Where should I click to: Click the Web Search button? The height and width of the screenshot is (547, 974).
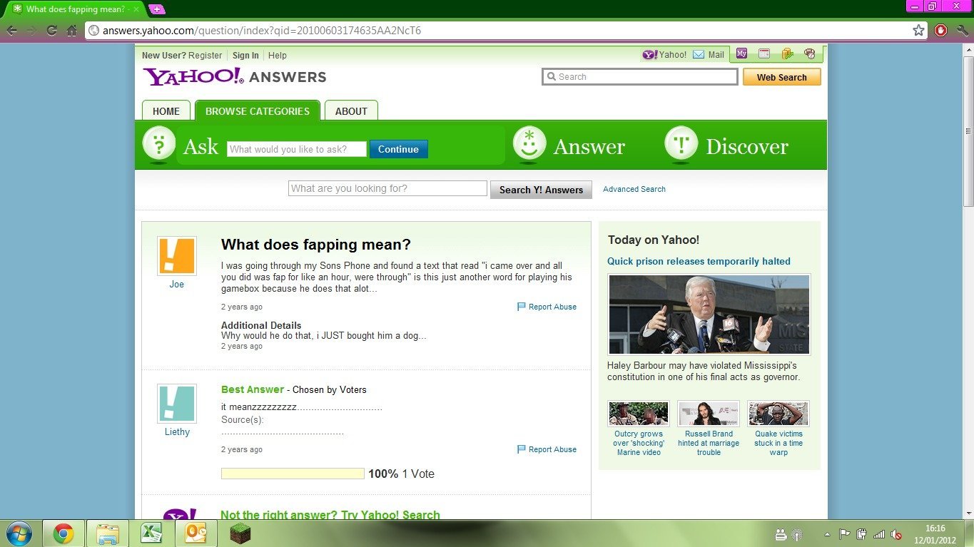pyautogui.click(x=781, y=77)
